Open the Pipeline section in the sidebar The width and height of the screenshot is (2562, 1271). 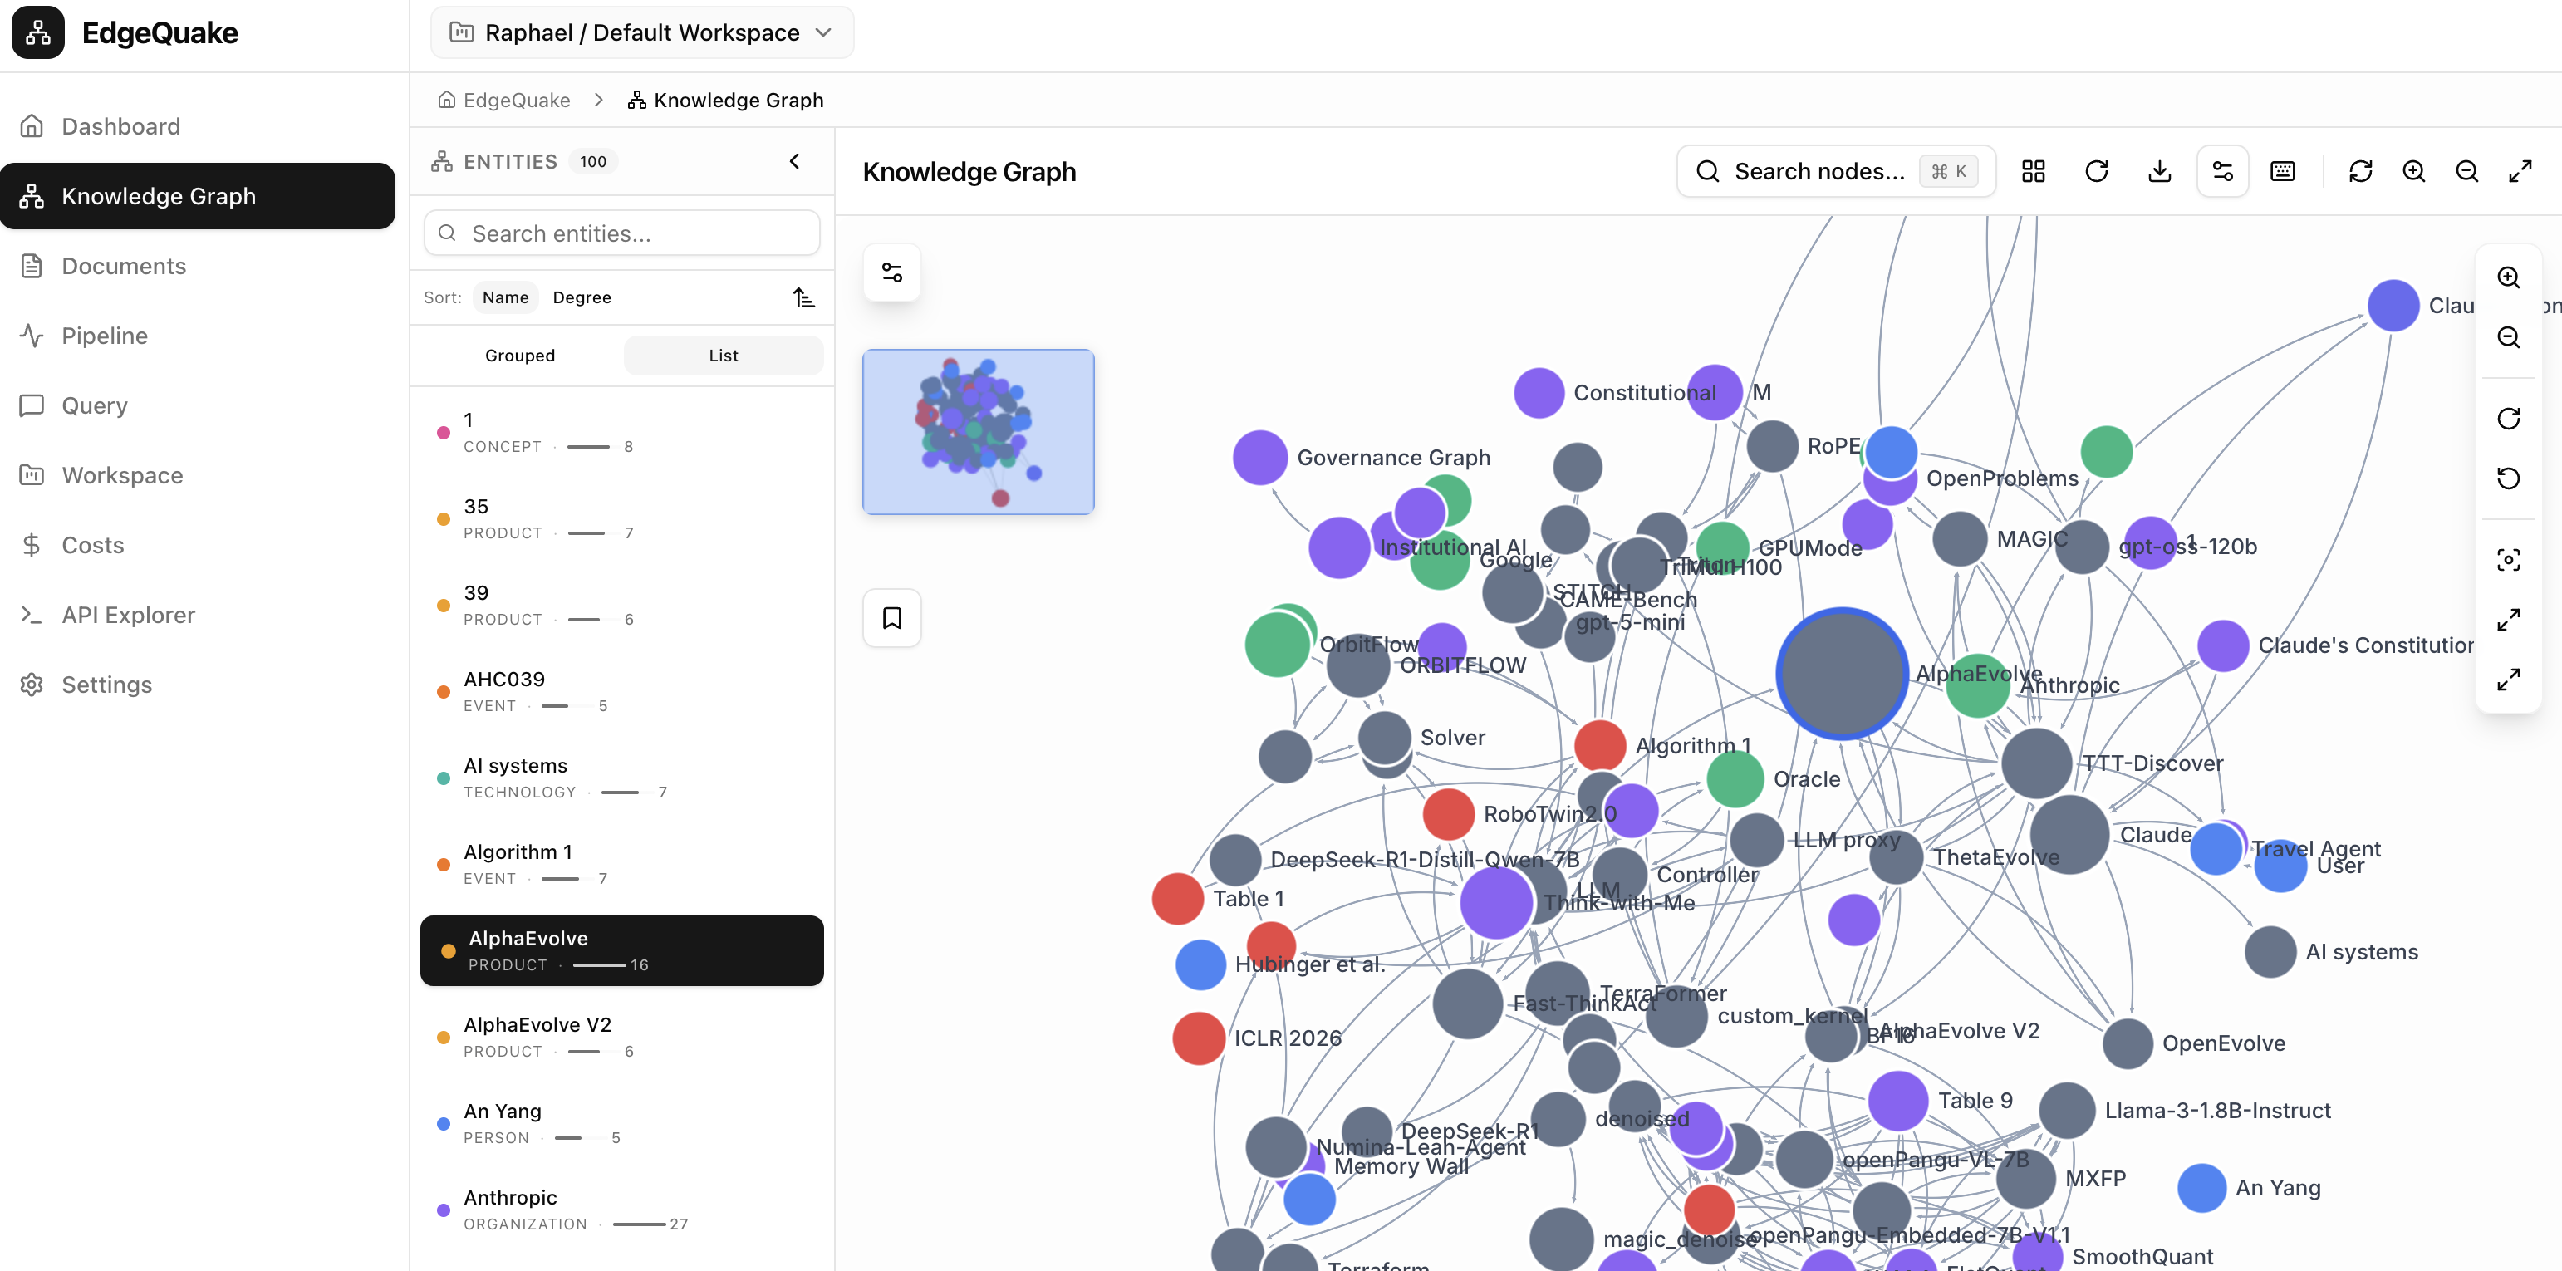[104, 335]
